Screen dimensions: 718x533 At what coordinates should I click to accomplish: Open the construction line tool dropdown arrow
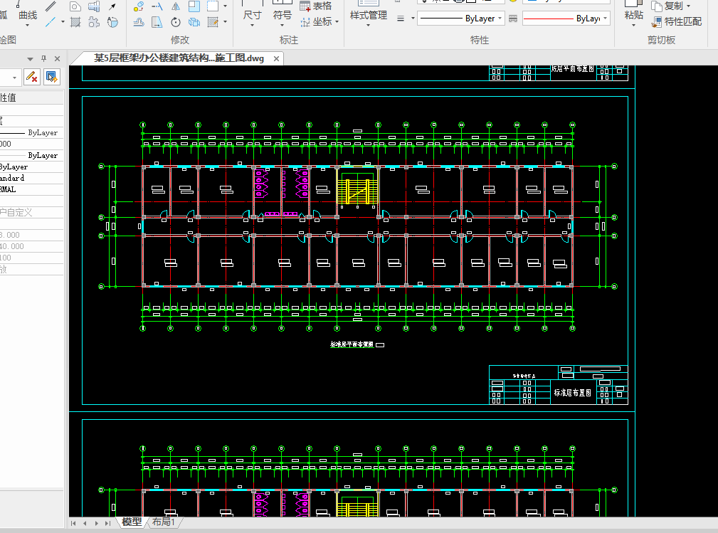[63, 21]
